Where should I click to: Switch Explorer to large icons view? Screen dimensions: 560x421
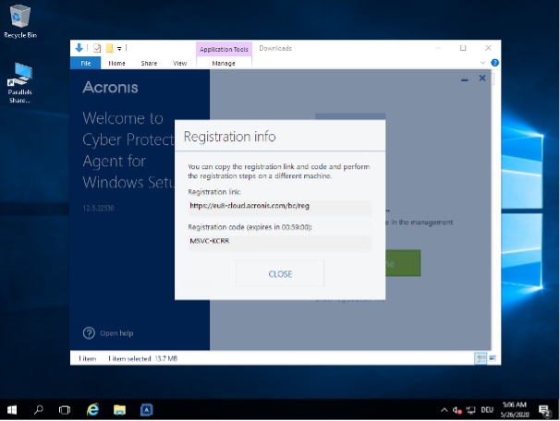click(x=493, y=358)
